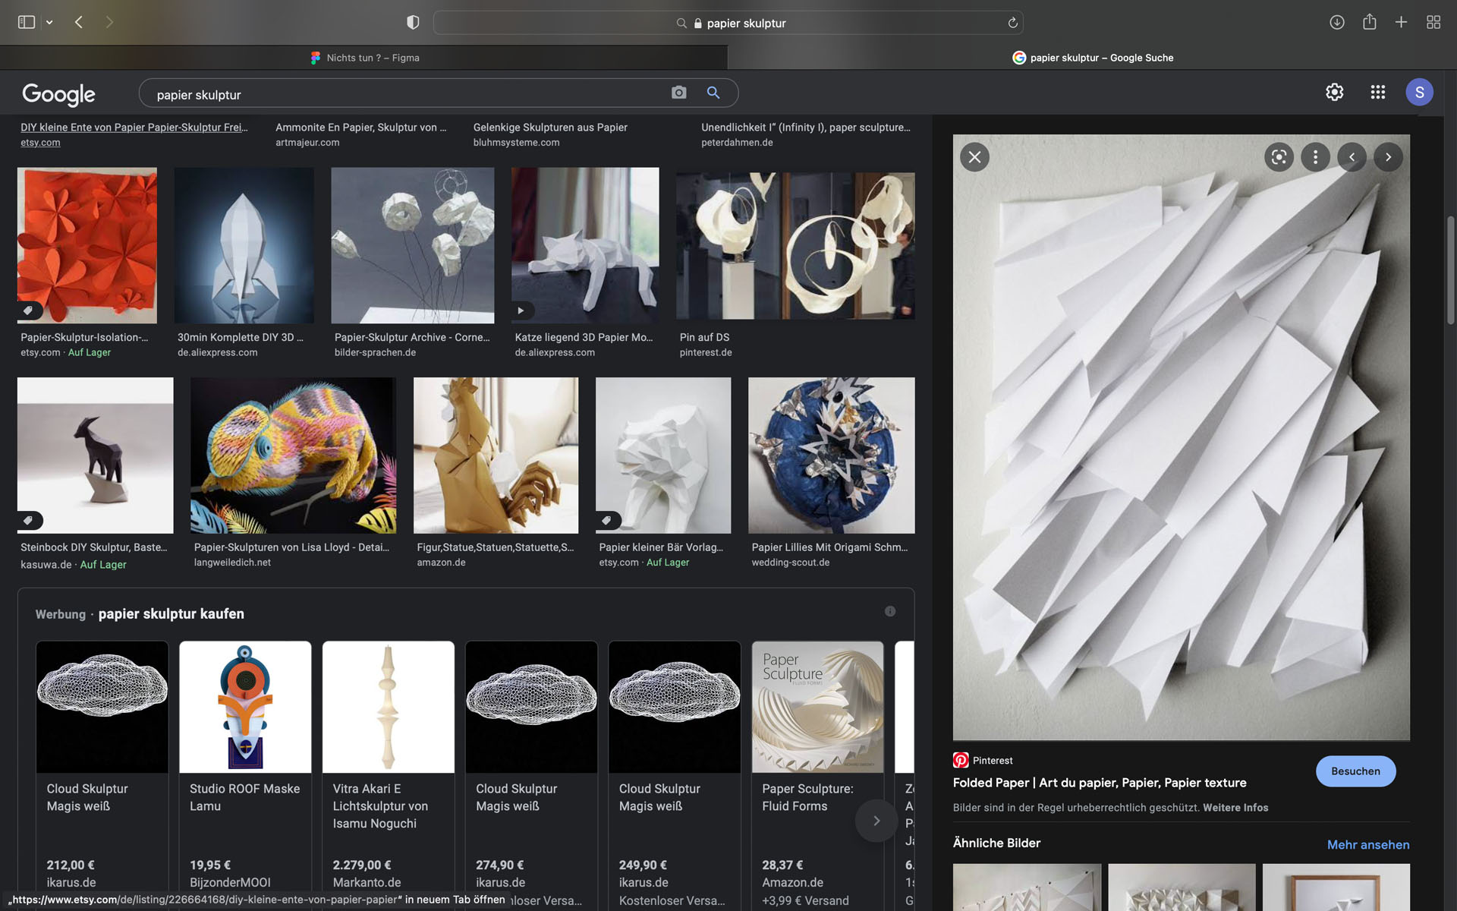Click the Google Lens icon on preview
Image resolution: width=1457 pixels, height=911 pixels.
(1279, 157)
